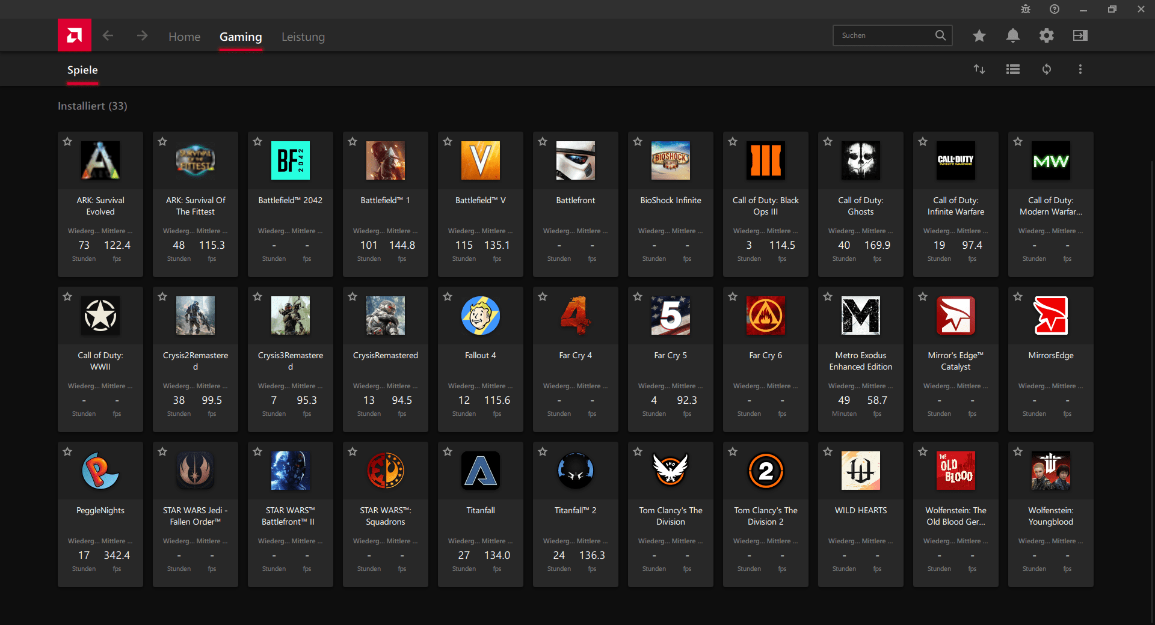Open Call of Duty: WWII star icon
The image size is (1155, 625).
tap(100, 316)
